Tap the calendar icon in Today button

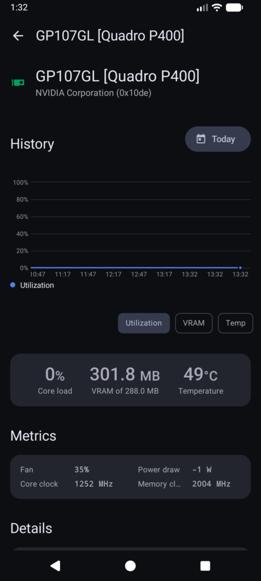(201, 139)
